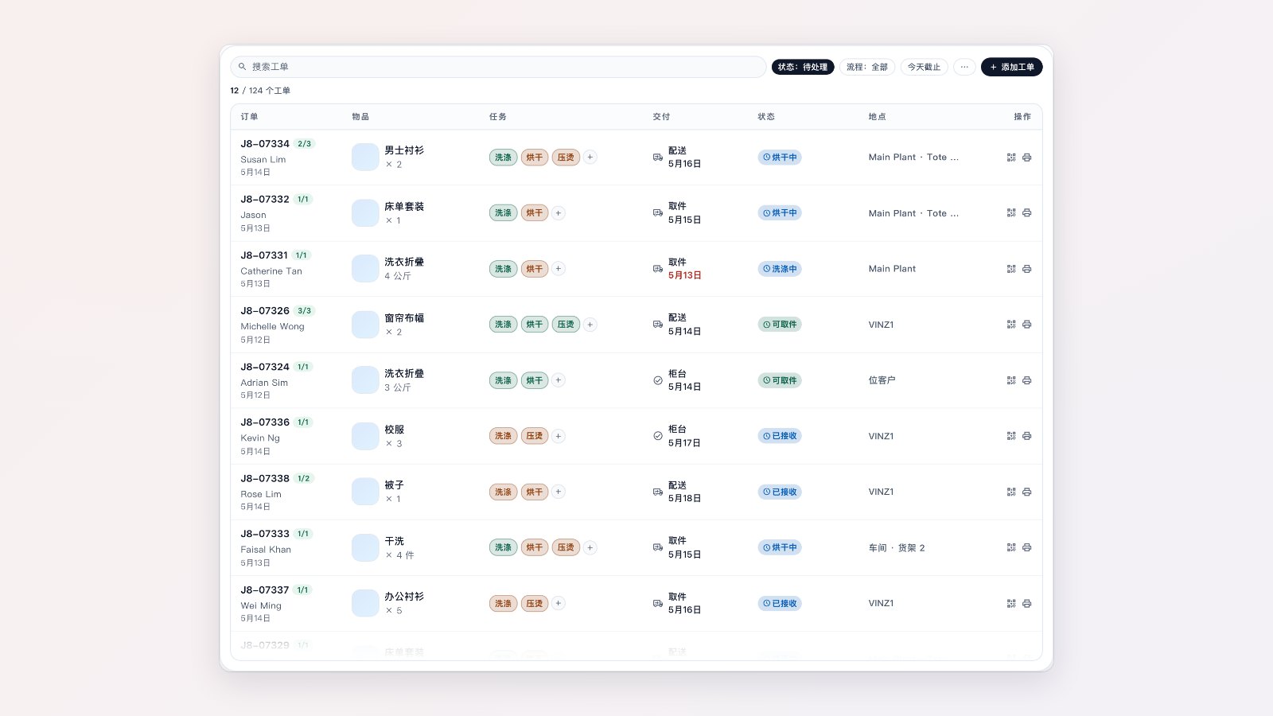Viewport: 1273px width, 716px height.
Task: Click the 添加工单 button
Action: pos(1012,67)
